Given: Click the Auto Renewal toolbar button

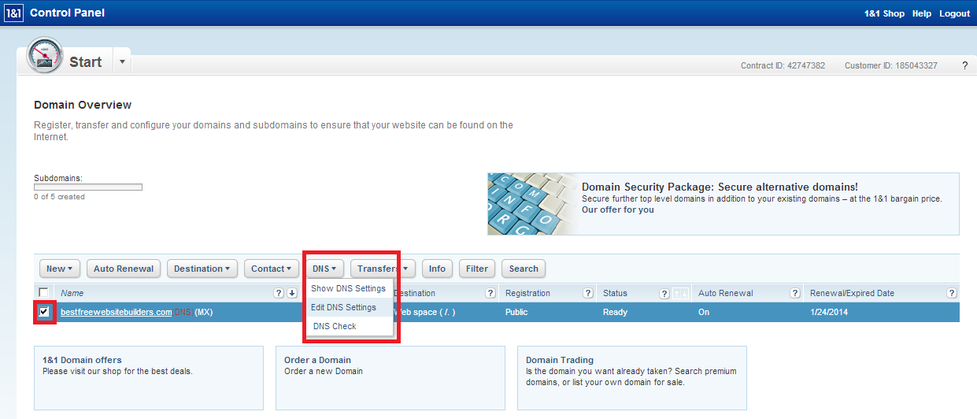Looking at the screenshot, I should [124, 269].
